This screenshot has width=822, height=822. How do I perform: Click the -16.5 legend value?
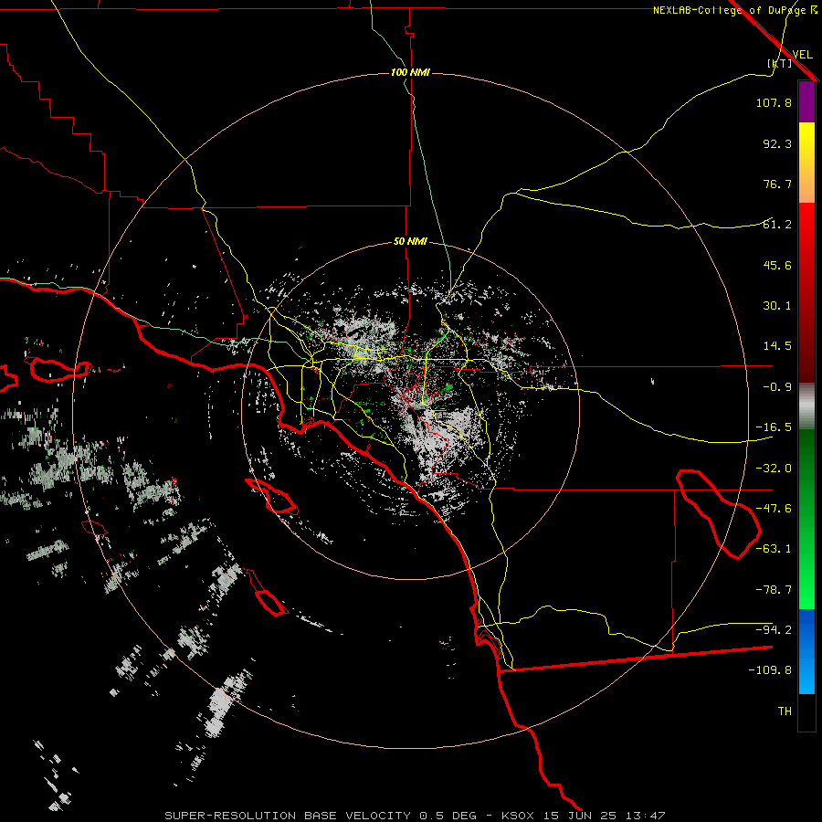774,427
